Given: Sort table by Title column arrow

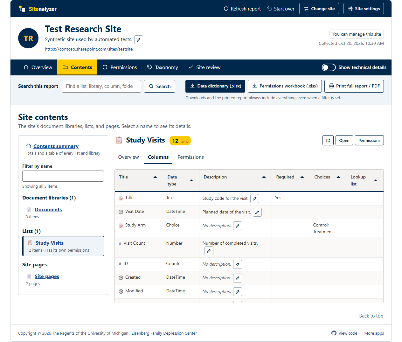Looking at the screenshot, I should pyautogui.click(x=155, y=177).
